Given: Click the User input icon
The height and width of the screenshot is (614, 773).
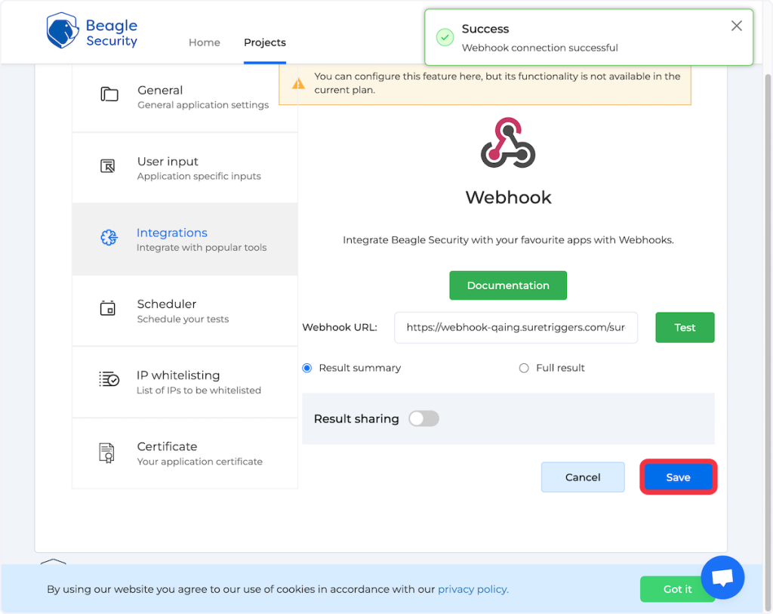Looking at the screenshot, I should click(108, 166).
